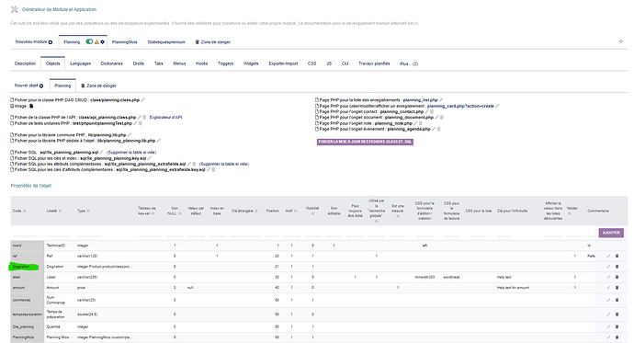
Task: Open module Zone de danger tab
Action: (x=213, y=42)
